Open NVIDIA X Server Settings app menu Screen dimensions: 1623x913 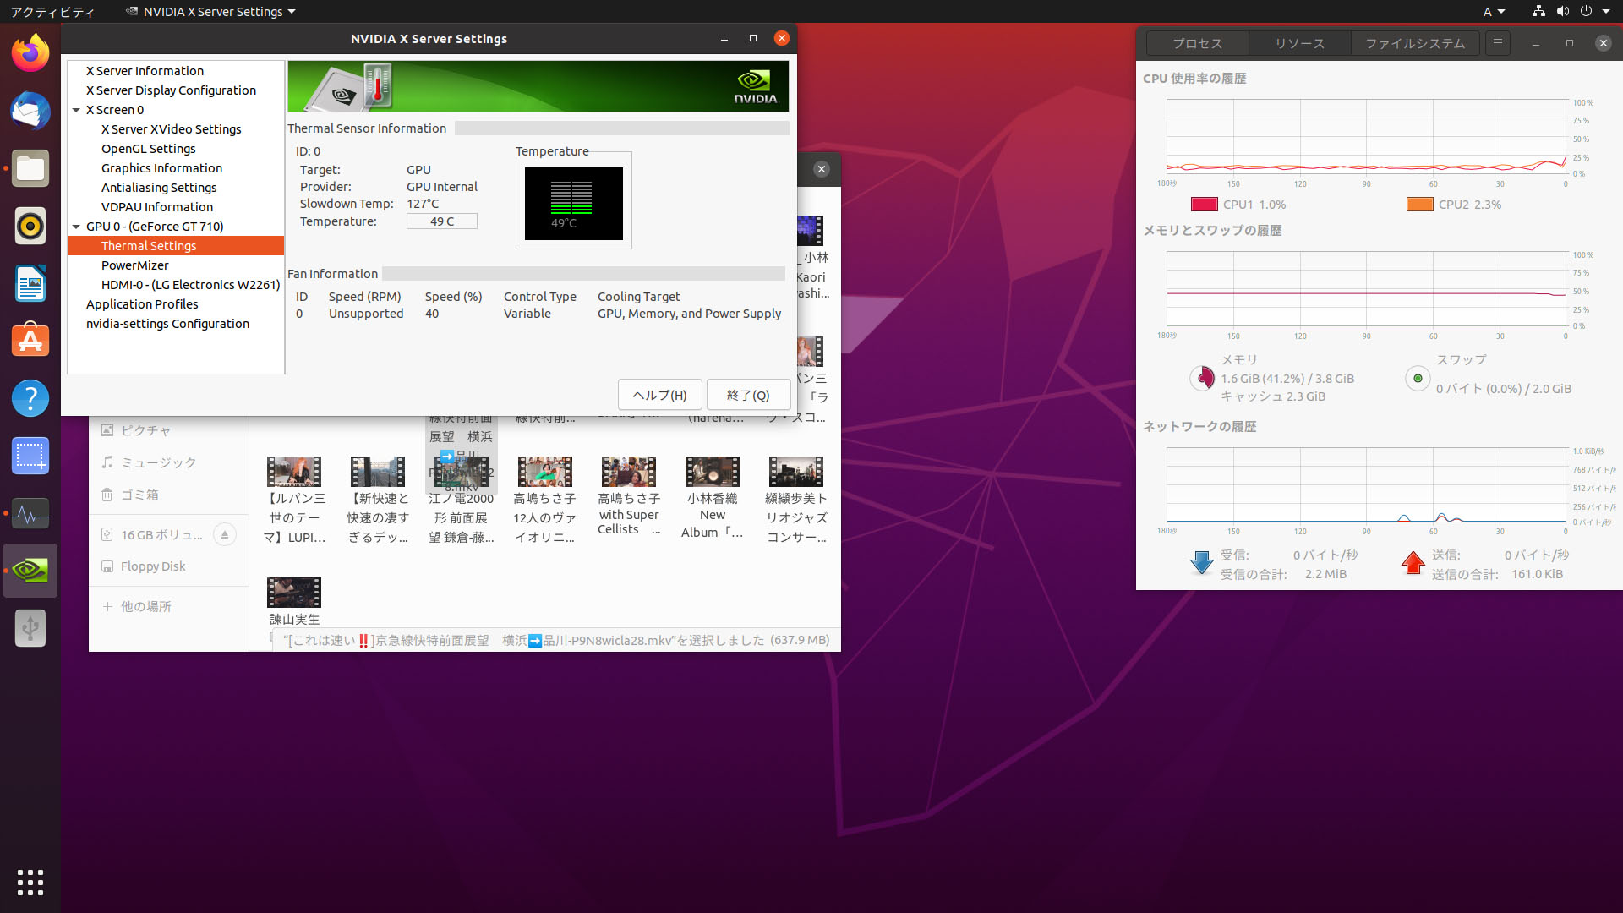pyautogui.click(x=211, y=12)
